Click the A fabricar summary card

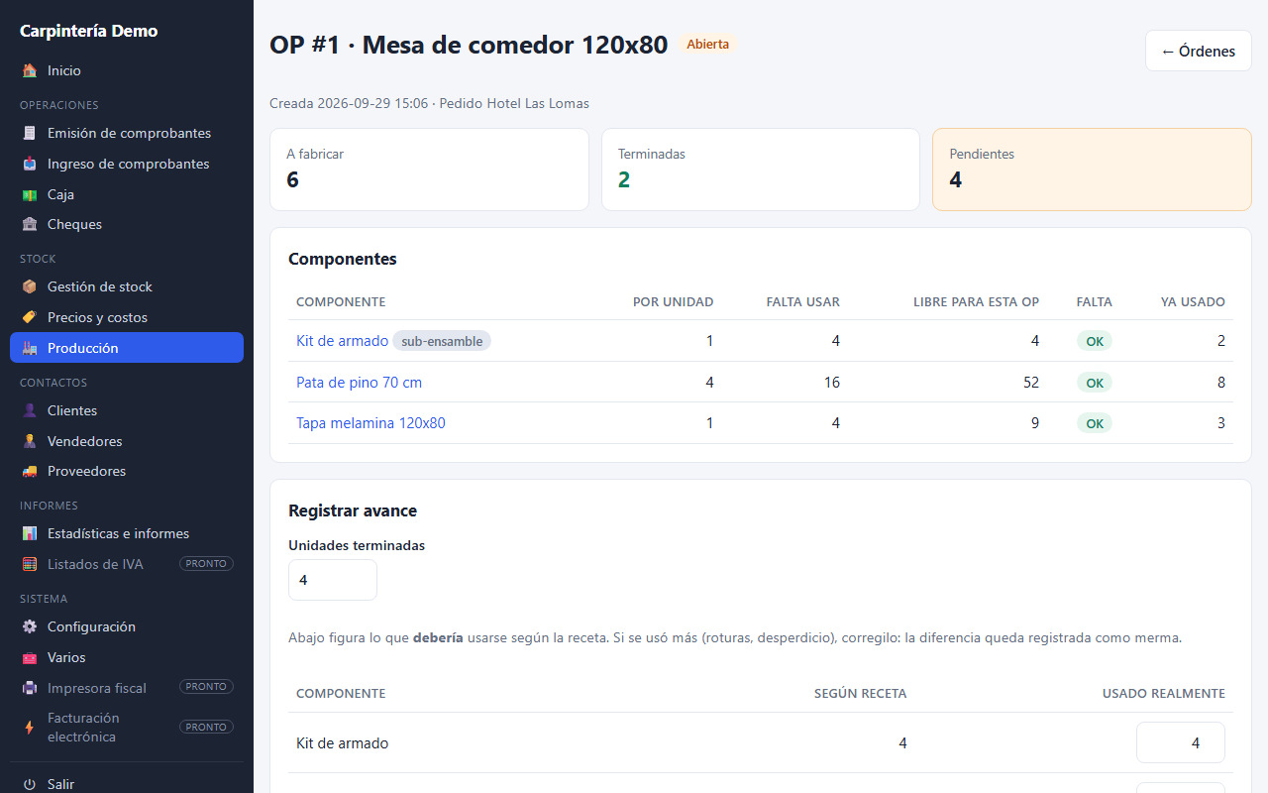429,170
